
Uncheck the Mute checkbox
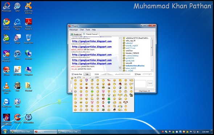[x=136, y=74]
